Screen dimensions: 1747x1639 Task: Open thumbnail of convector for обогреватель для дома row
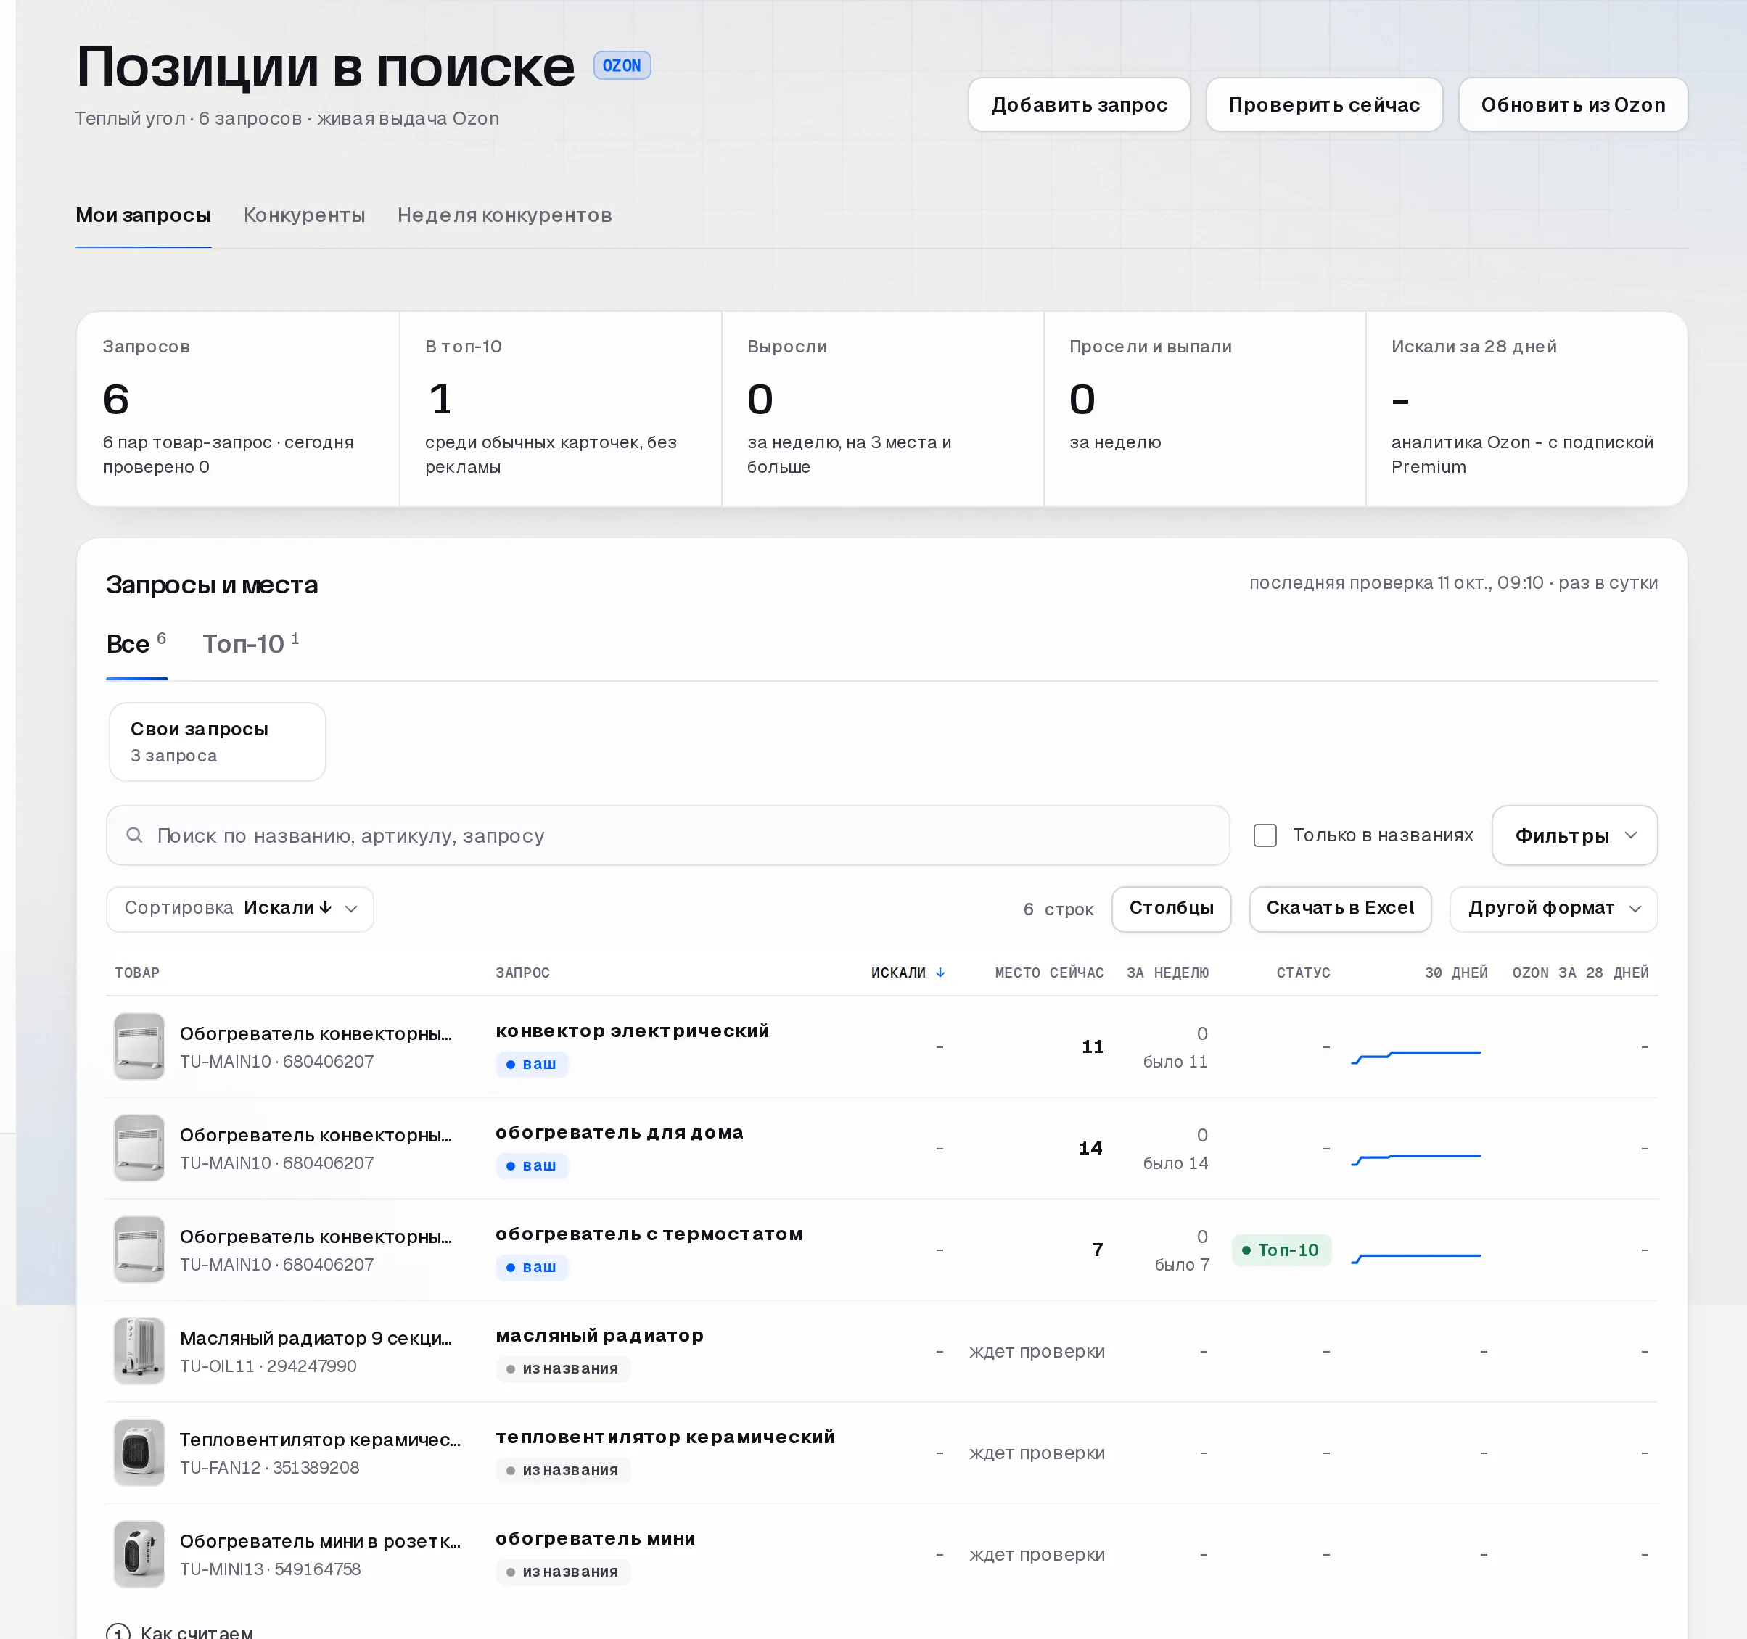tap(139, 1148)
